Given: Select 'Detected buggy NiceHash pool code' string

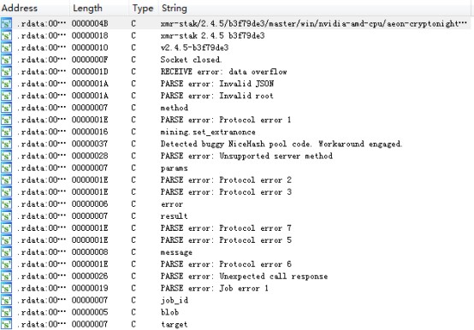Looking at the screenshot, I should (236, 144).
